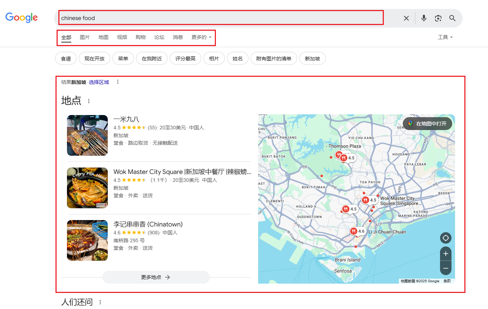The width and height of the screenshot is (488, 309).
Task: Click the magnifier search icon
Action: coord(453,18)
